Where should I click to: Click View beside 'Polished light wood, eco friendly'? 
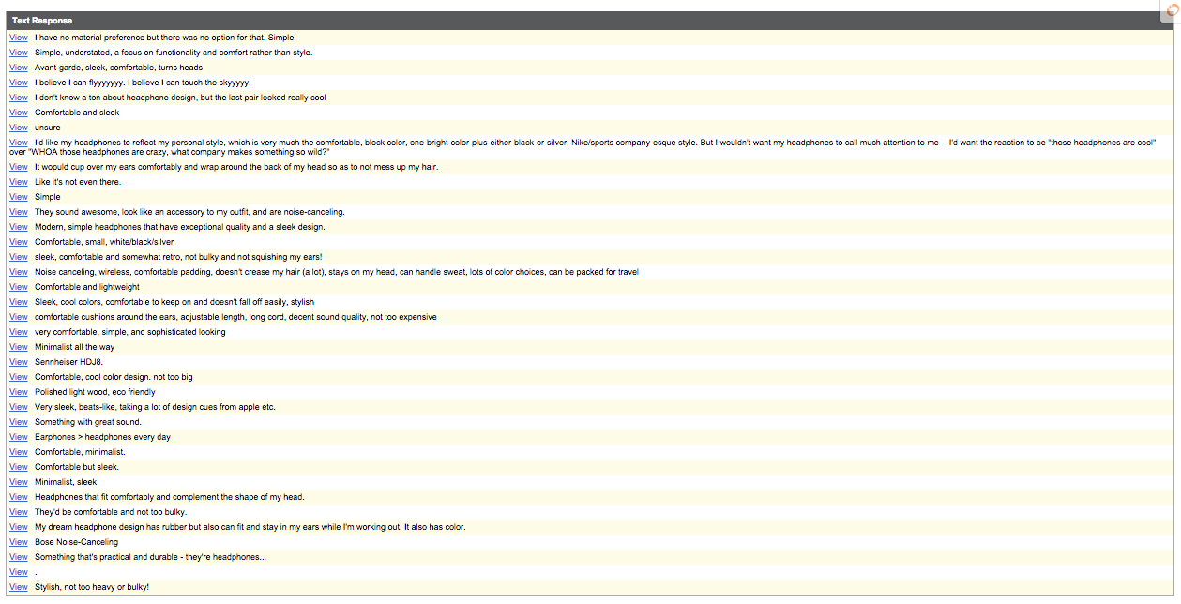[18, 392]
